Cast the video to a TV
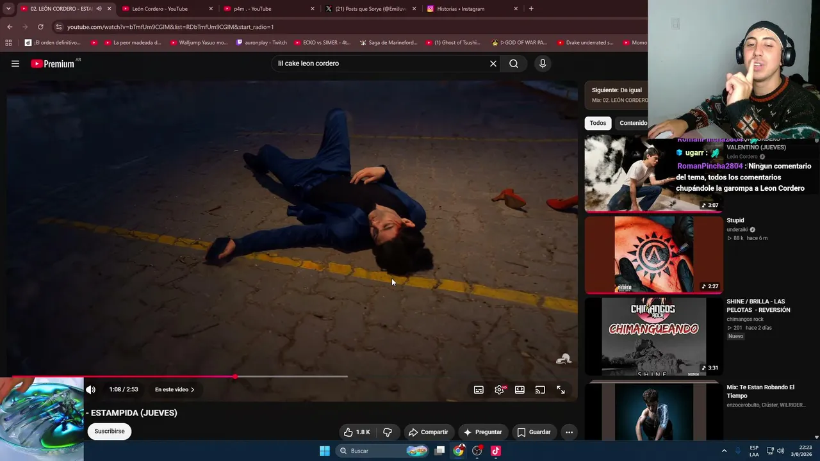The width and height of the screenshot is (820, 461). tap(540, 389)
